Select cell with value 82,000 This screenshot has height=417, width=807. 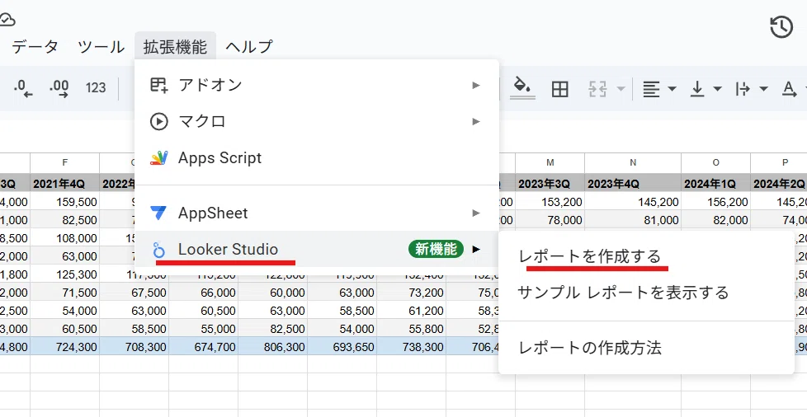716,220
